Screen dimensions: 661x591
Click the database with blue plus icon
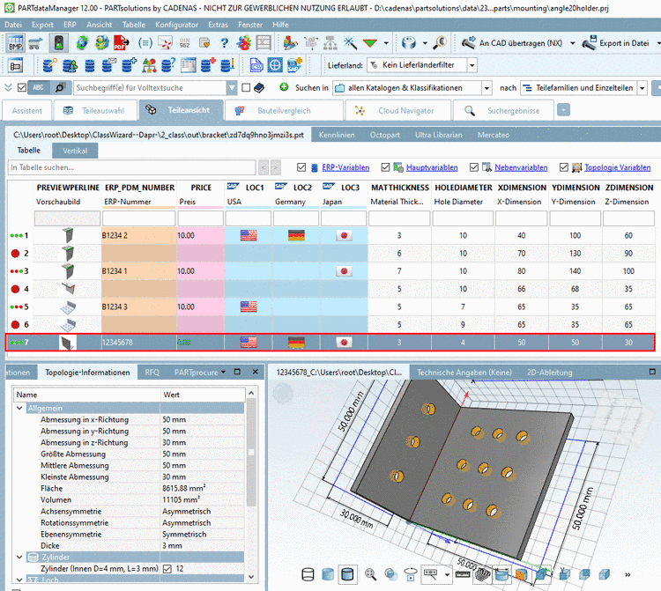click(129, 65)
